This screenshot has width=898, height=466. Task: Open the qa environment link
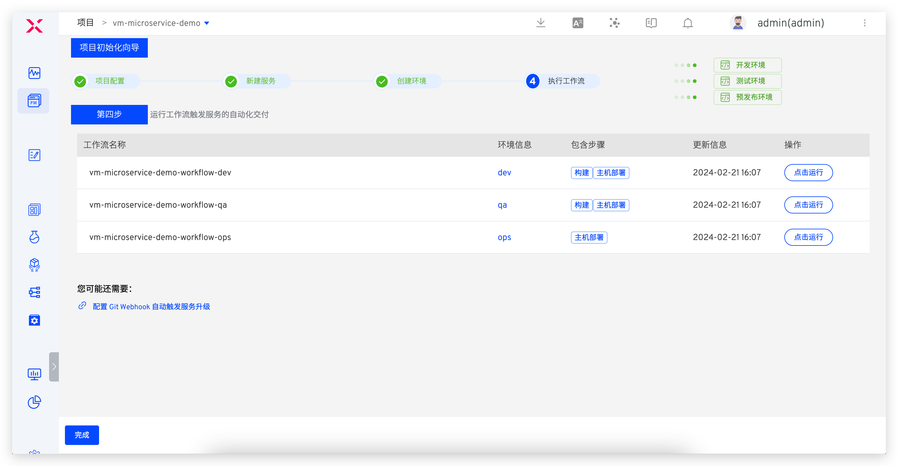point(502,205)
